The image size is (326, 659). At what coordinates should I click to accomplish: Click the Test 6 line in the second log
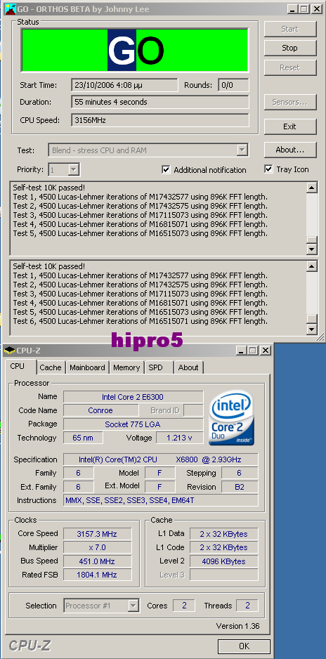(140, 322)
